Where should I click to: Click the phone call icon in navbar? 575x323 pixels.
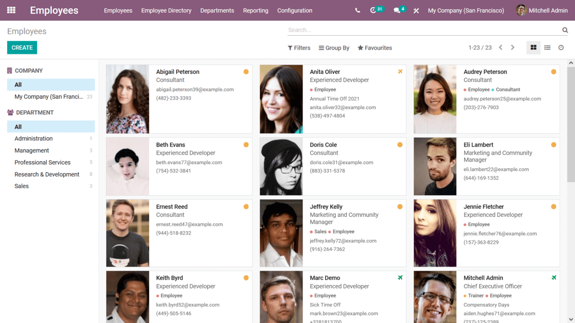pos(357,10)
